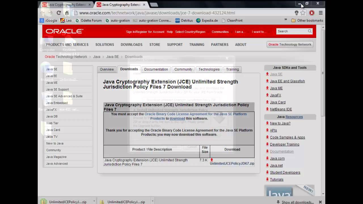This screenshot has width=363, height=204.
Task: Open NetBeans IDE link
Action: tap(281, 109)
